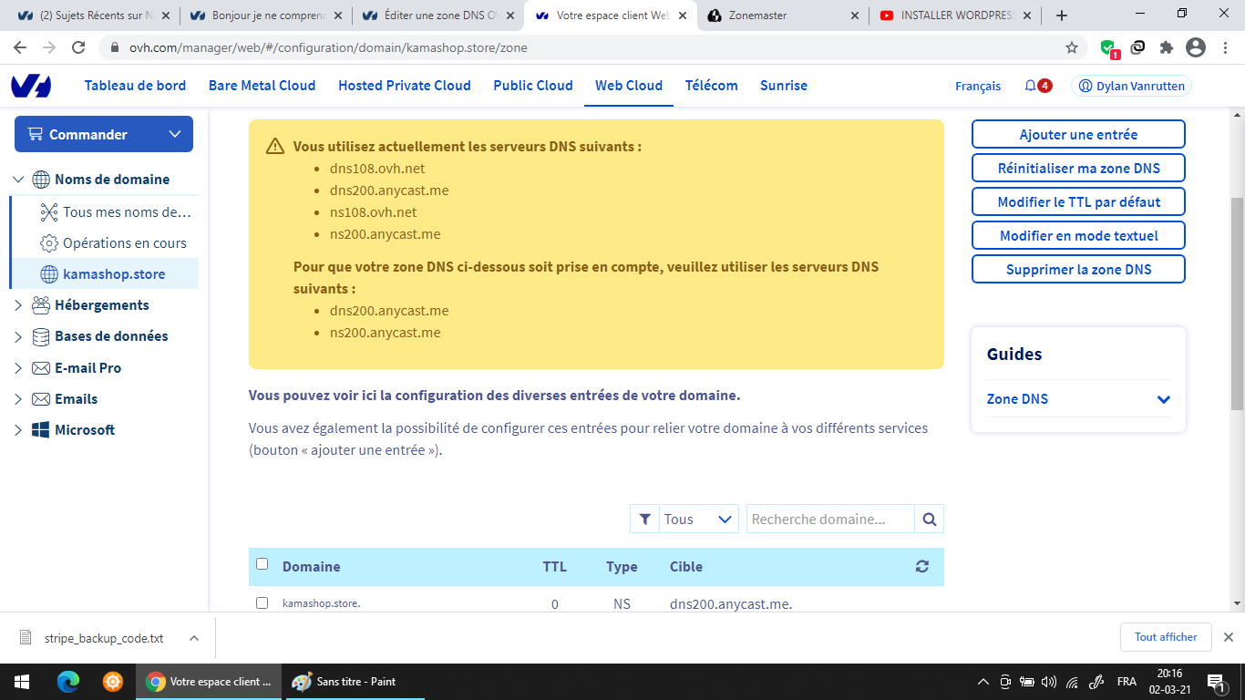Reload the page in Chrome
This screenshot has width=1245, height=700.
[x=78, y=47]
